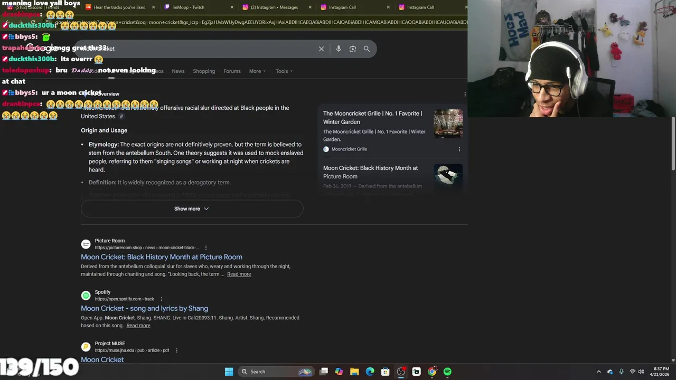
Task: Open the OneDrive cloud tray icon
Action: pyautogui.click(x=610, y=372)
